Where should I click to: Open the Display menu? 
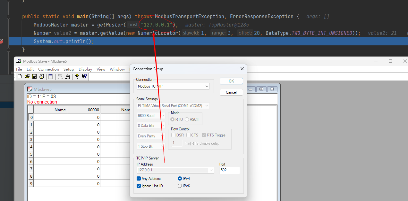85,69
